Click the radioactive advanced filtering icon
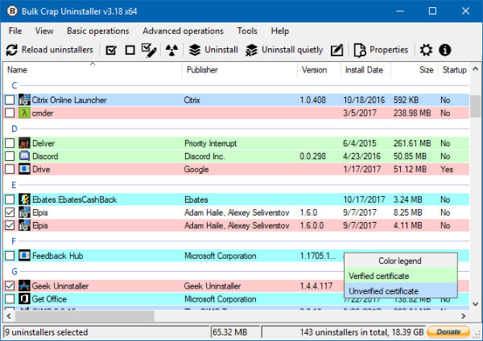Image resolution: width=483 pixels, height=341 pixels. (x=171, y=50)
